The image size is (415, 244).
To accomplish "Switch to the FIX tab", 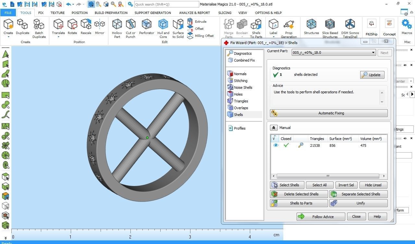I will tap(41, 13).
